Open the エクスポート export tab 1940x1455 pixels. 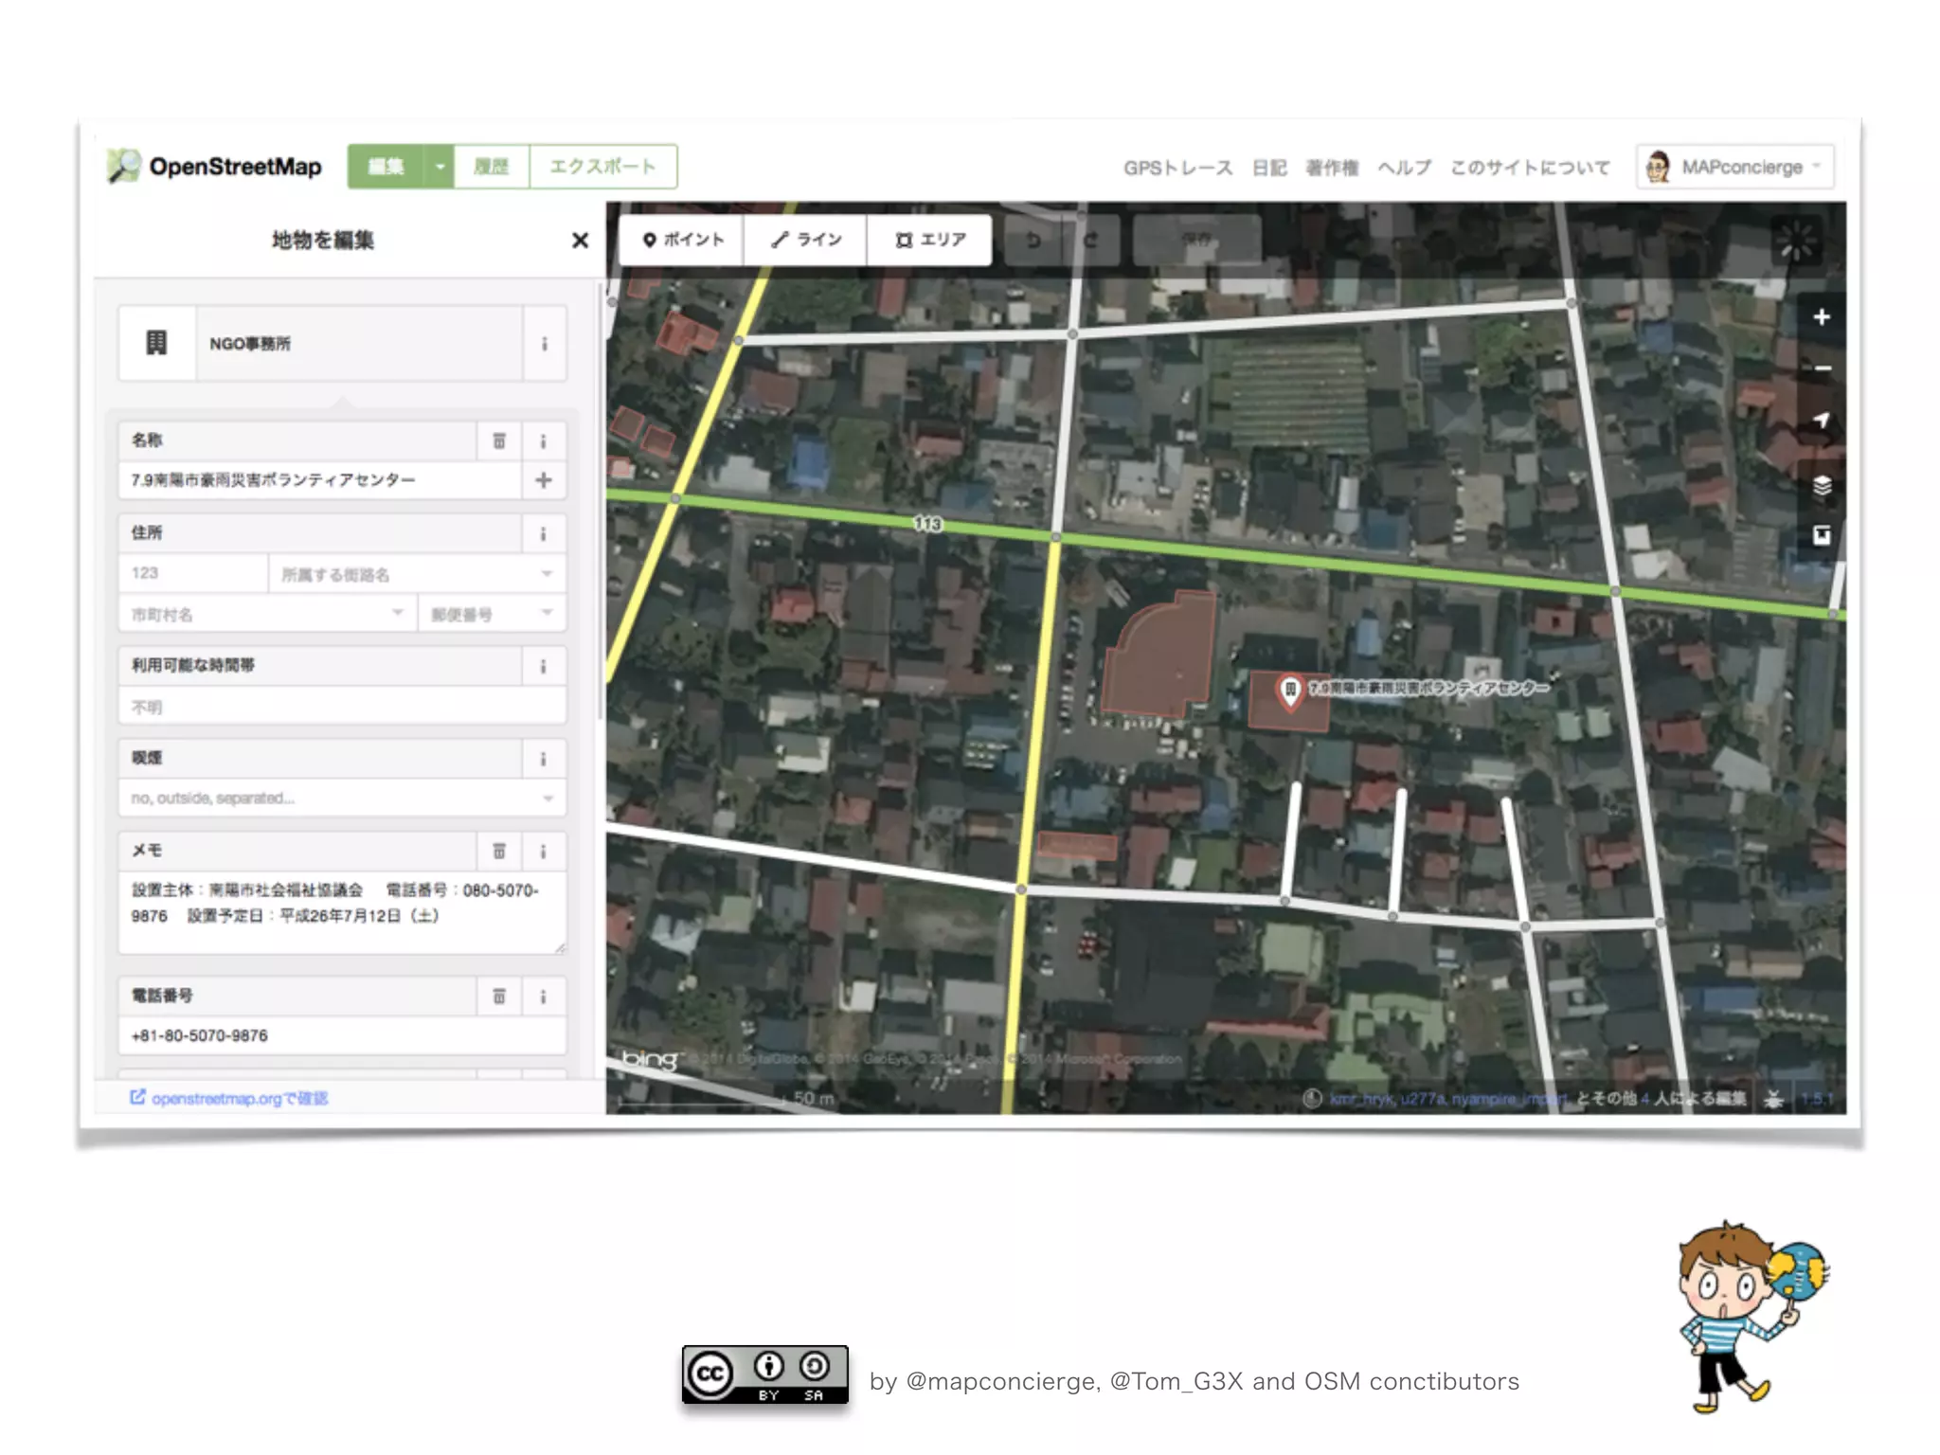(x=603, y=167)
